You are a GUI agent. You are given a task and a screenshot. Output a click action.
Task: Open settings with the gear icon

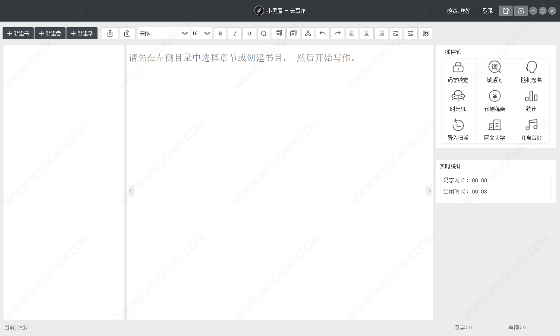point(521,11)
